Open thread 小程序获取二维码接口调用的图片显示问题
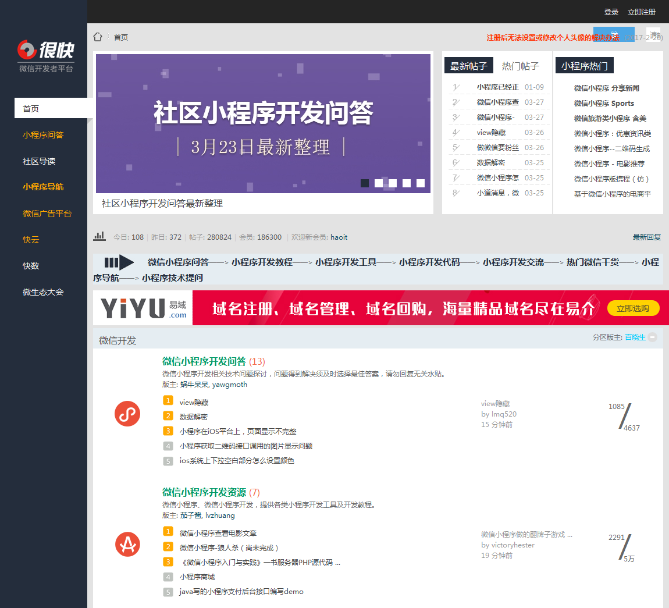669x608 pixels. [x=245, y=446]
